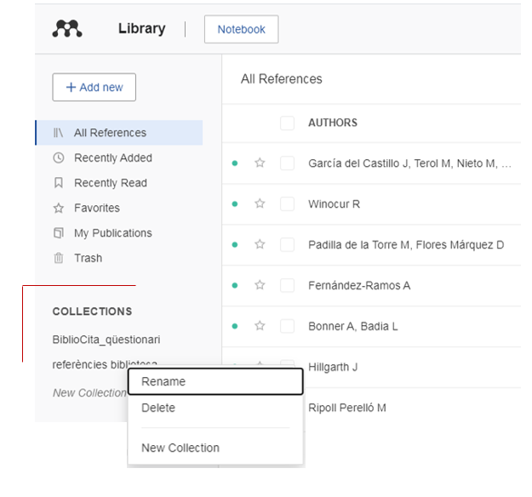Open Recently Added
Screen dimensions: 532x497
113,157
